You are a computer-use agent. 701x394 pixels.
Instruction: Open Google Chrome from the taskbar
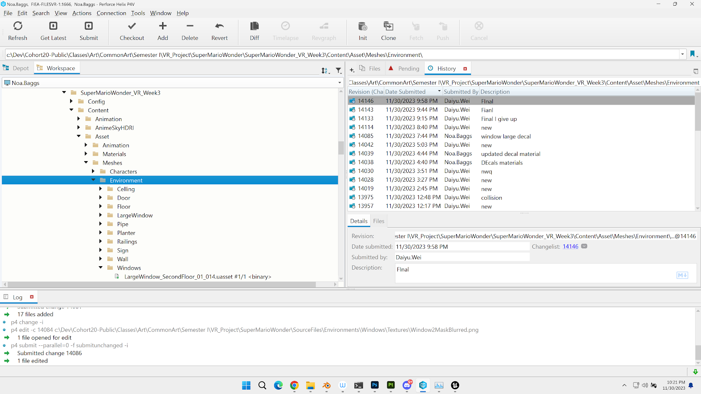pos(294,385)
